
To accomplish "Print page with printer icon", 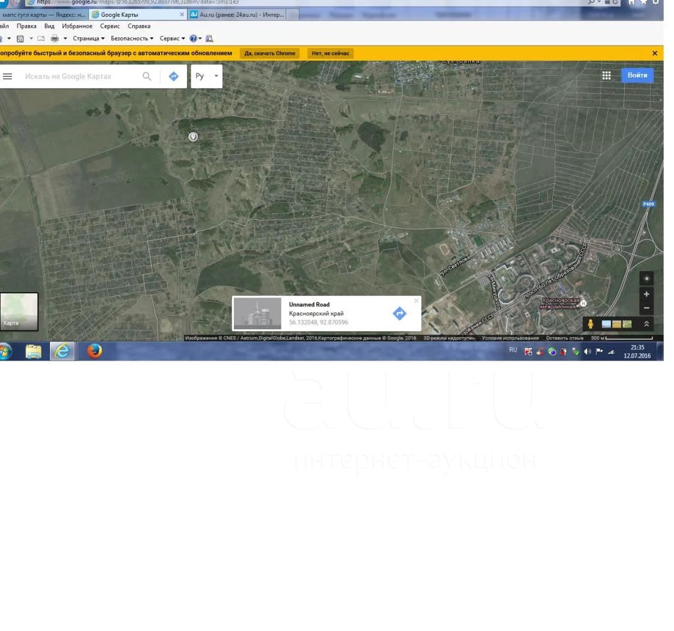I will coord(55,38).
